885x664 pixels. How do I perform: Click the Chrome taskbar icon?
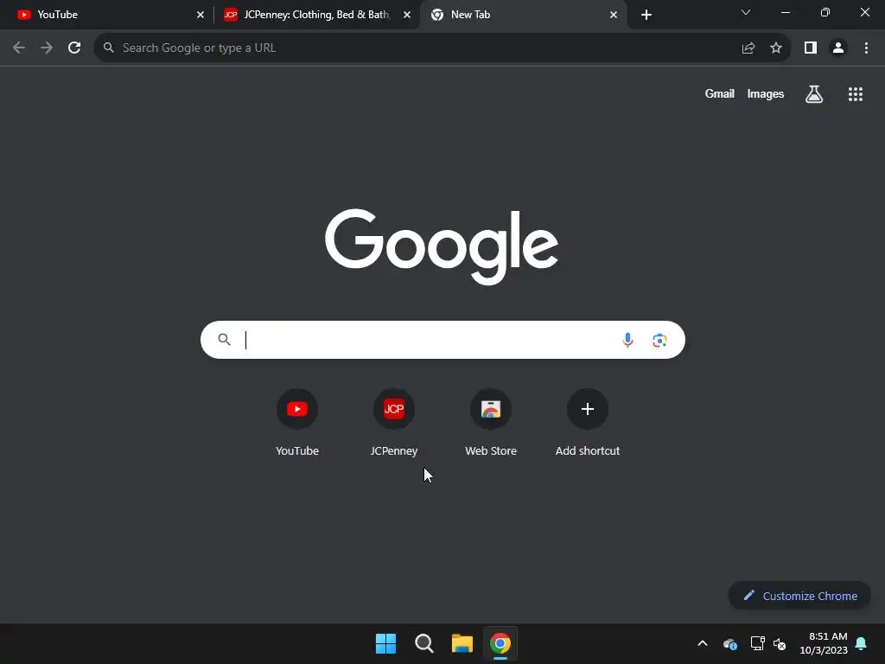pyautogui.click(x=500, y=643)
